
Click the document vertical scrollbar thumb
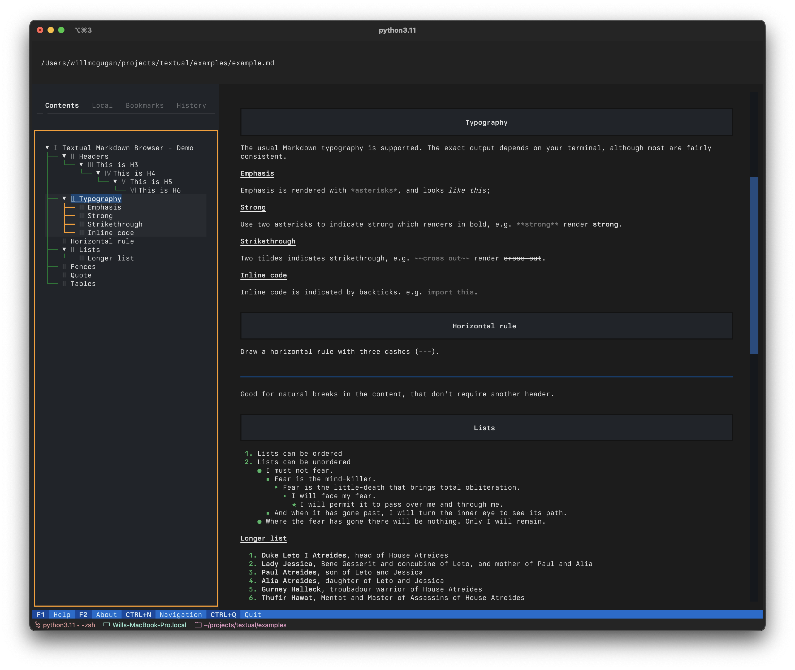(754, 266)
